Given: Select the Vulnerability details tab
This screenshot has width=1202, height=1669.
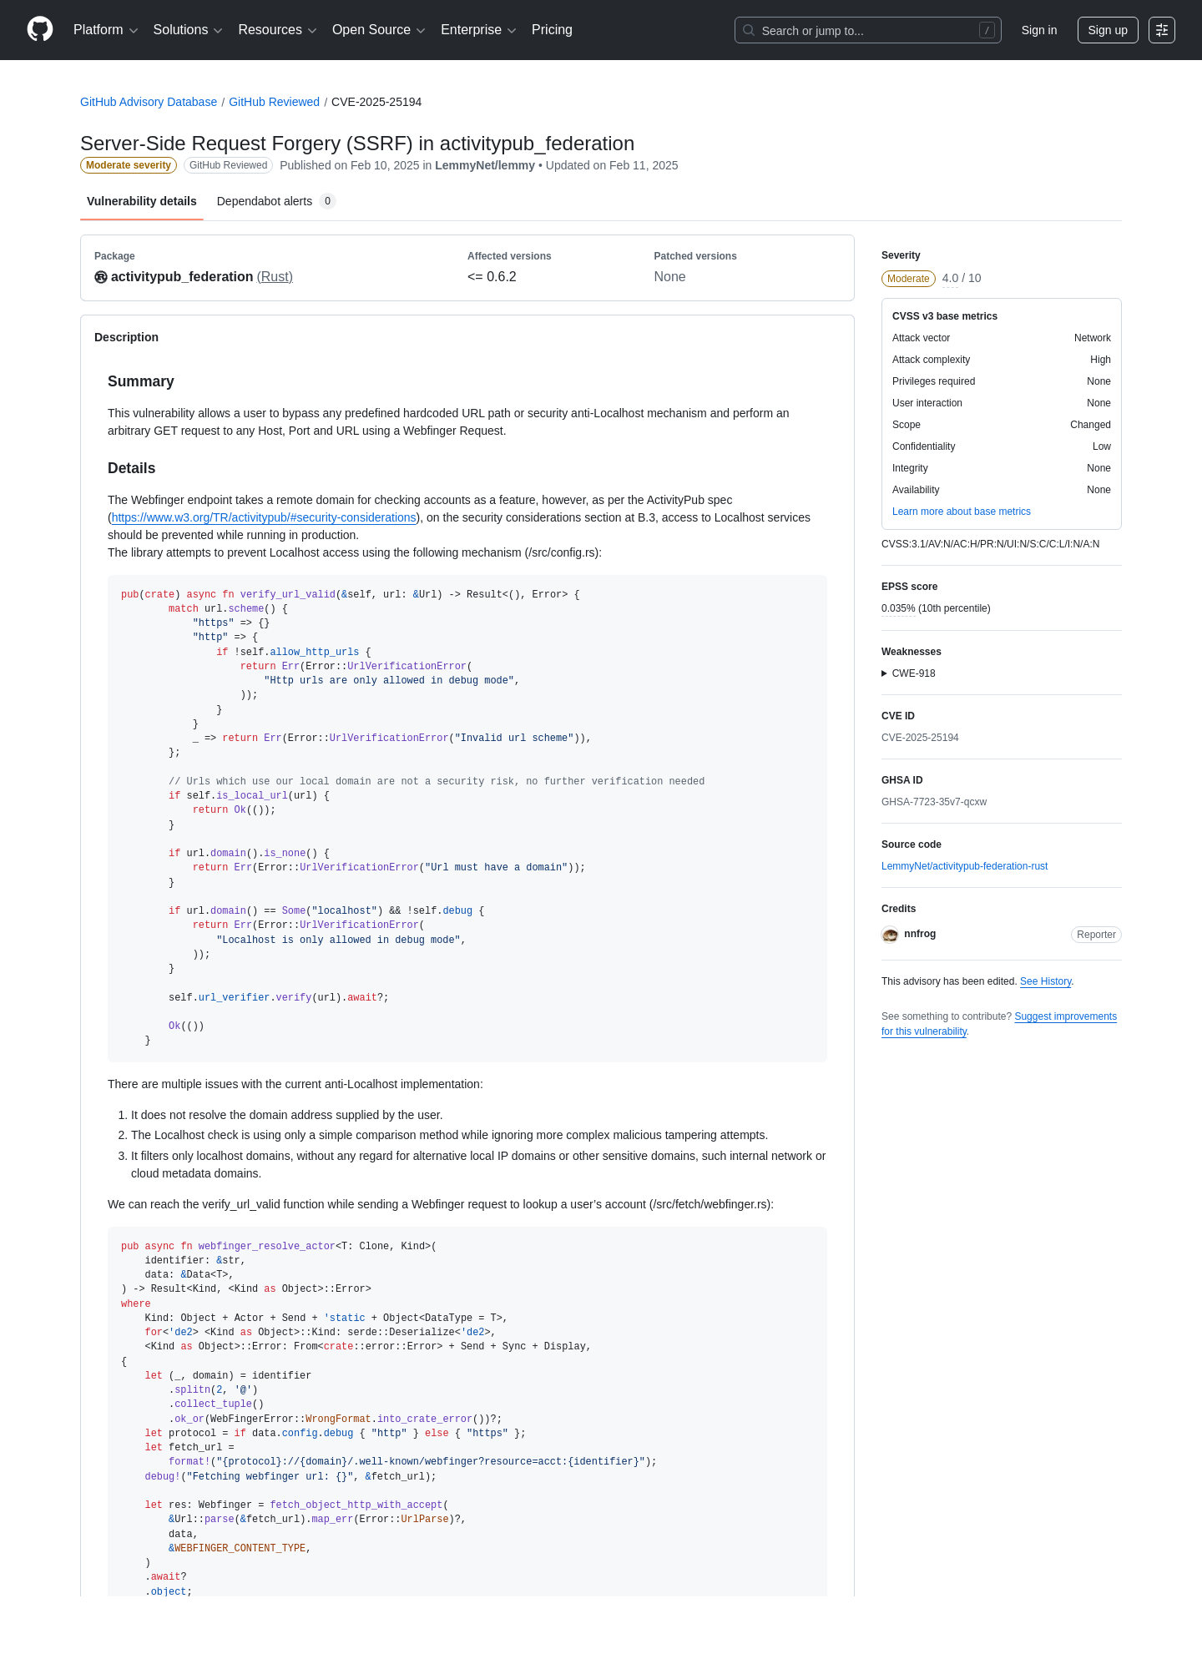Looking at the screenshot, I should (x=142, y=201).
